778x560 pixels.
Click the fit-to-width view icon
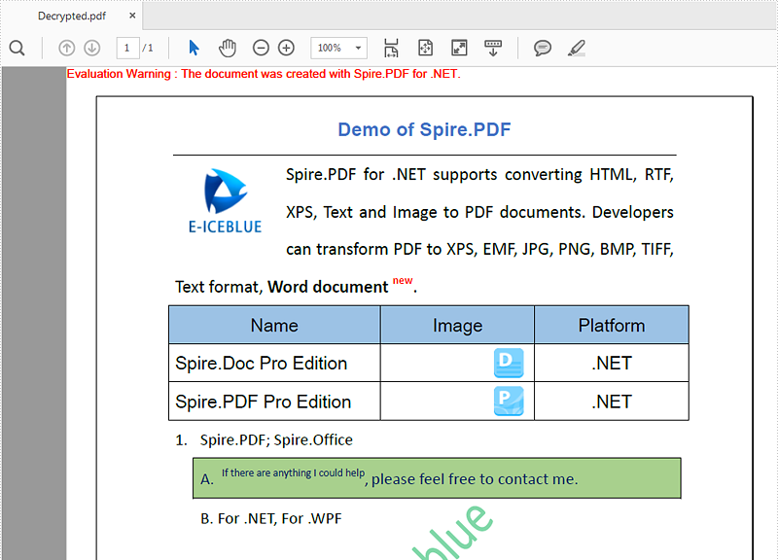(391, 47)
